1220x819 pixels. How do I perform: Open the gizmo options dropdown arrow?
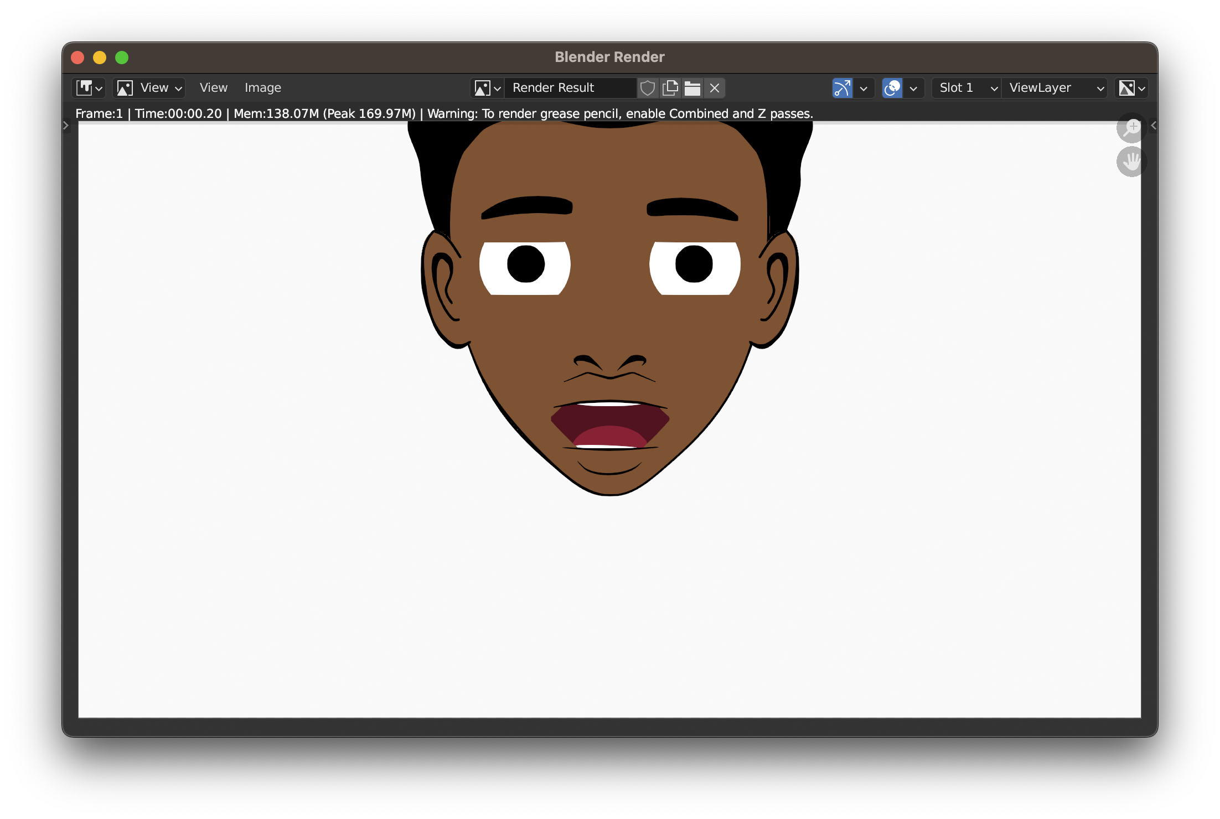pyautogui.click(x=864, y=88)
